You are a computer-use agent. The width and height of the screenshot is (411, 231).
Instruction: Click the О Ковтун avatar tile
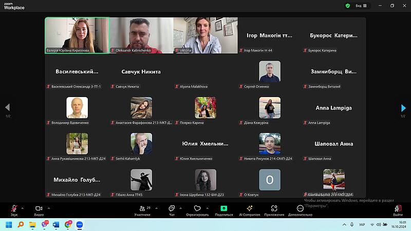270,179
